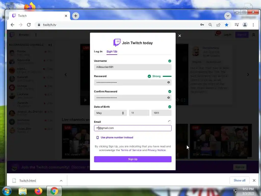Click the Twitch logo in page header

[x=12, y=35]
